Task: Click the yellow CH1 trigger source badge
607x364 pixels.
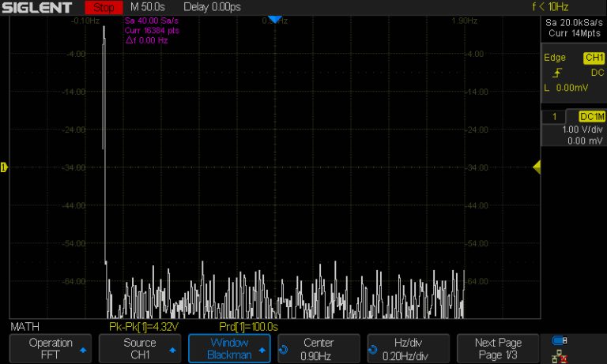Action: (x=593, y=58)
